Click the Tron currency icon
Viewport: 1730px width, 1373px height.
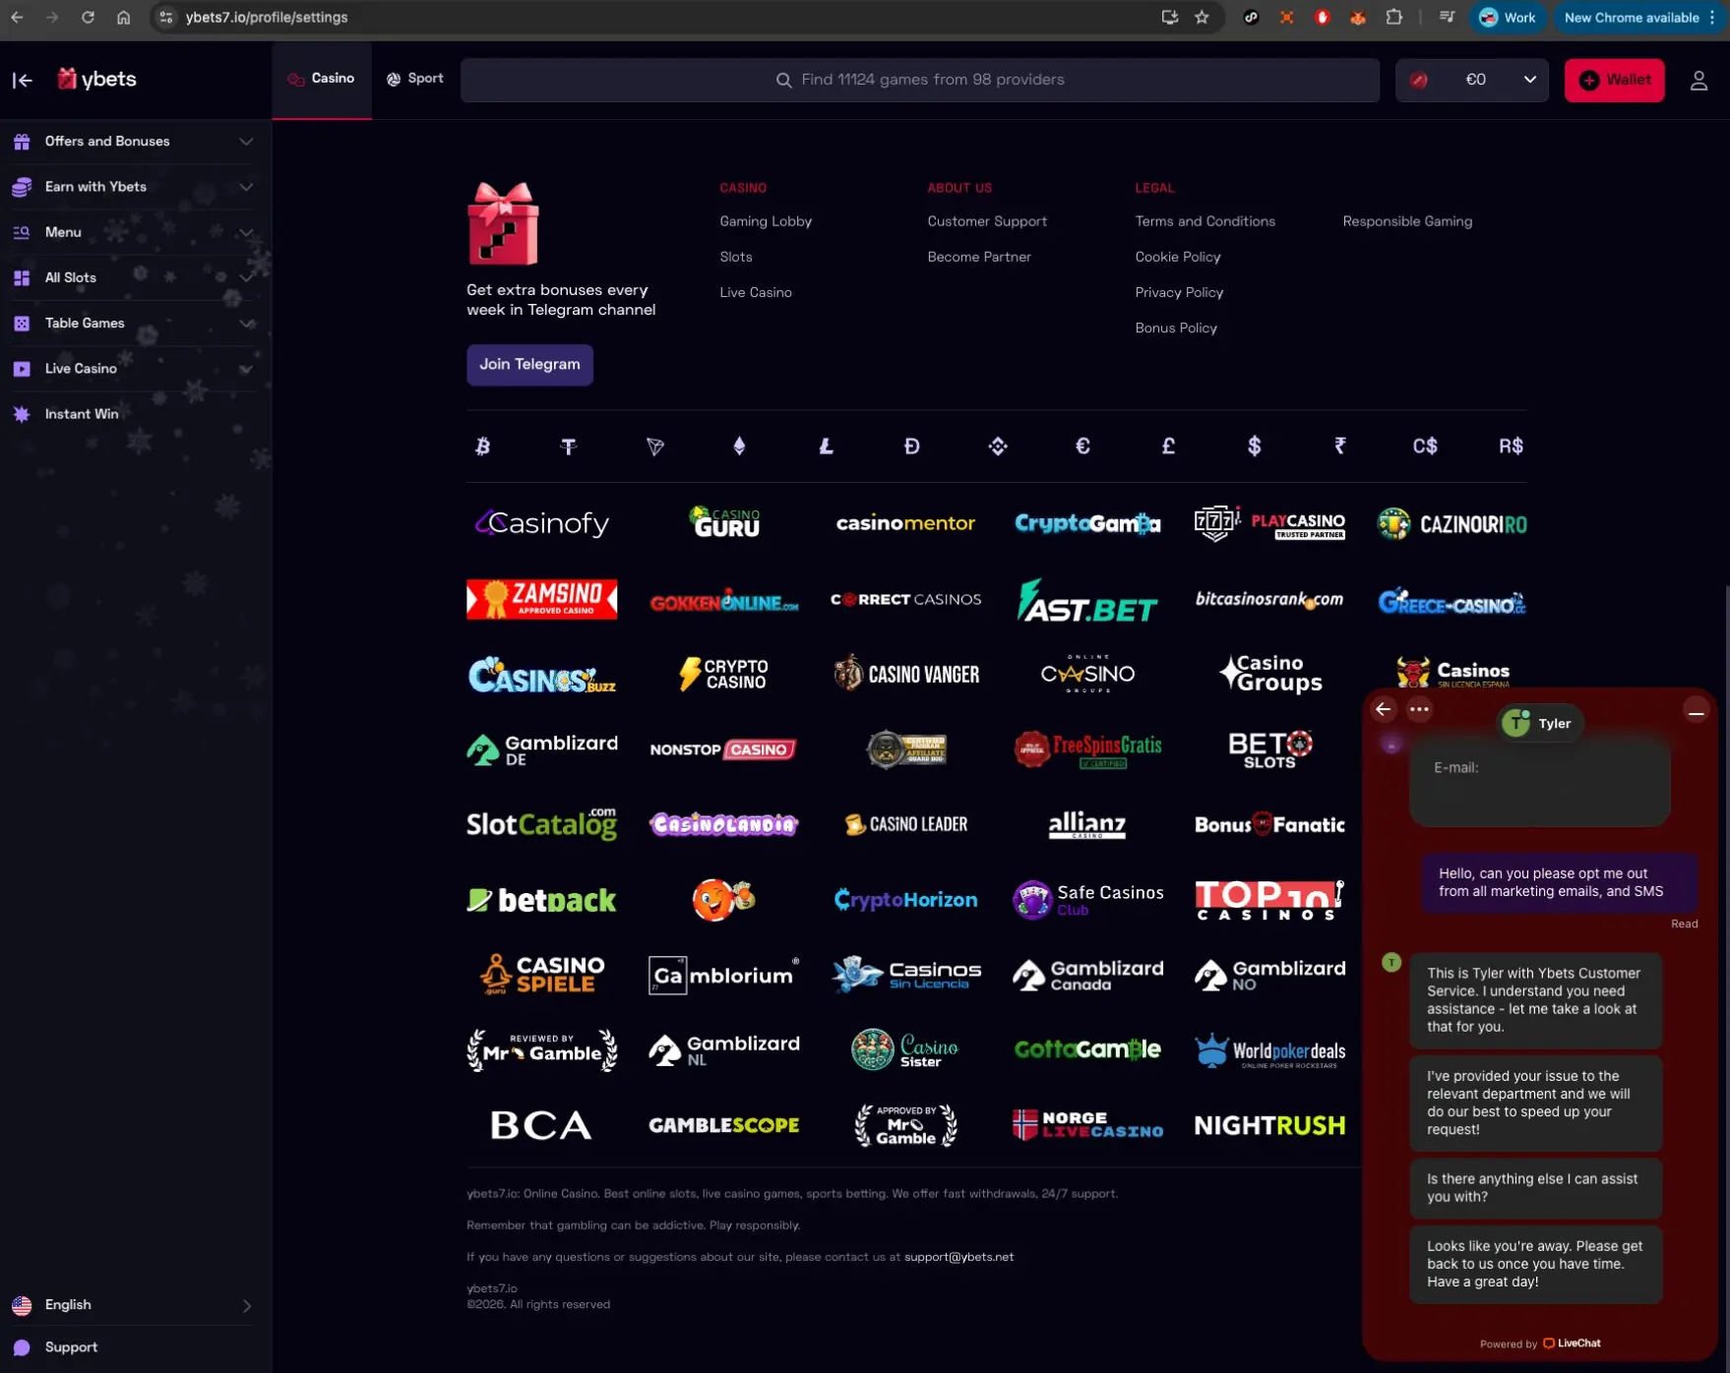[654, 447]
